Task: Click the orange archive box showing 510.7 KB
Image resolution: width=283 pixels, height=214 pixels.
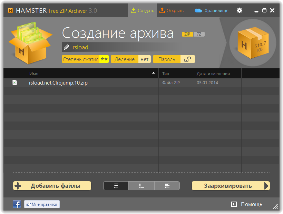Action: [253, 42]
